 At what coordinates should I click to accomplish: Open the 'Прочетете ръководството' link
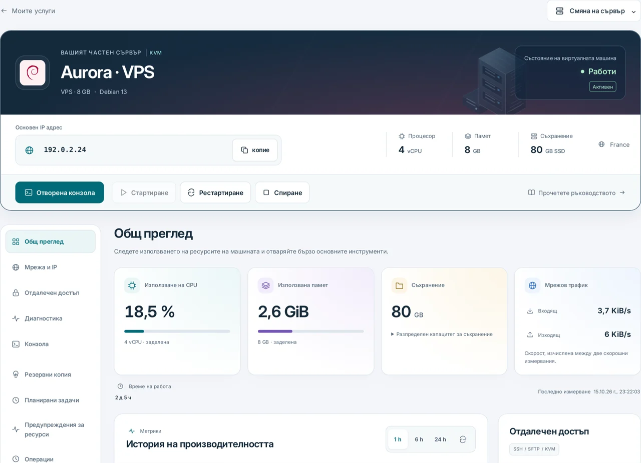576,192
